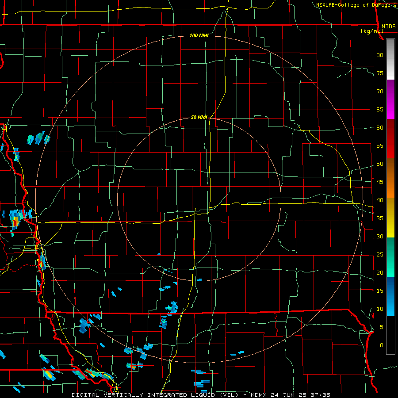Select the 40 value on the color scale
Image resolution: width=398 pixels, height=398 pixels.
(x=380, y=200)
